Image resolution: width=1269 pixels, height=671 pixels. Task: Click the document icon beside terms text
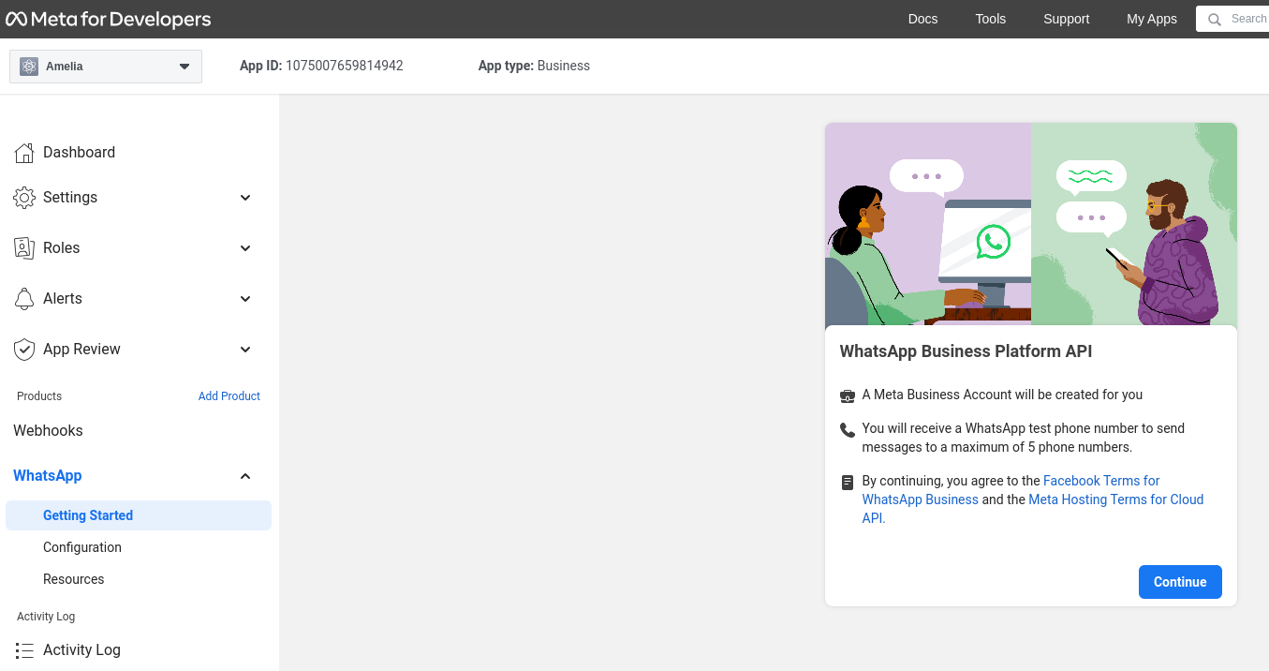click(848, 483)
